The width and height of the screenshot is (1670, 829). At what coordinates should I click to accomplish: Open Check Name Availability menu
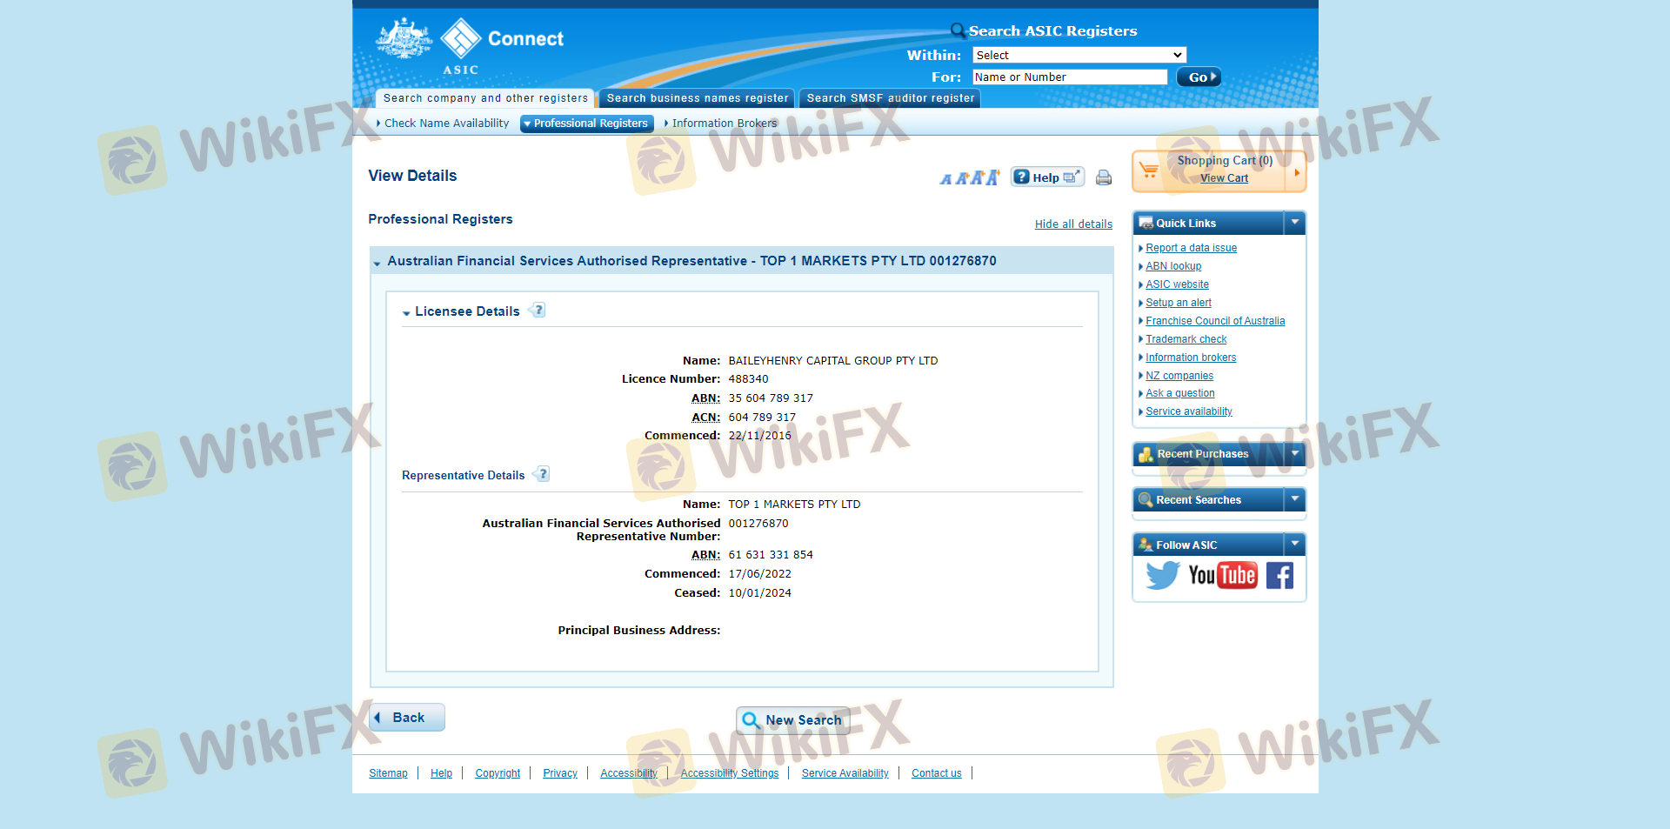[445, 124]
